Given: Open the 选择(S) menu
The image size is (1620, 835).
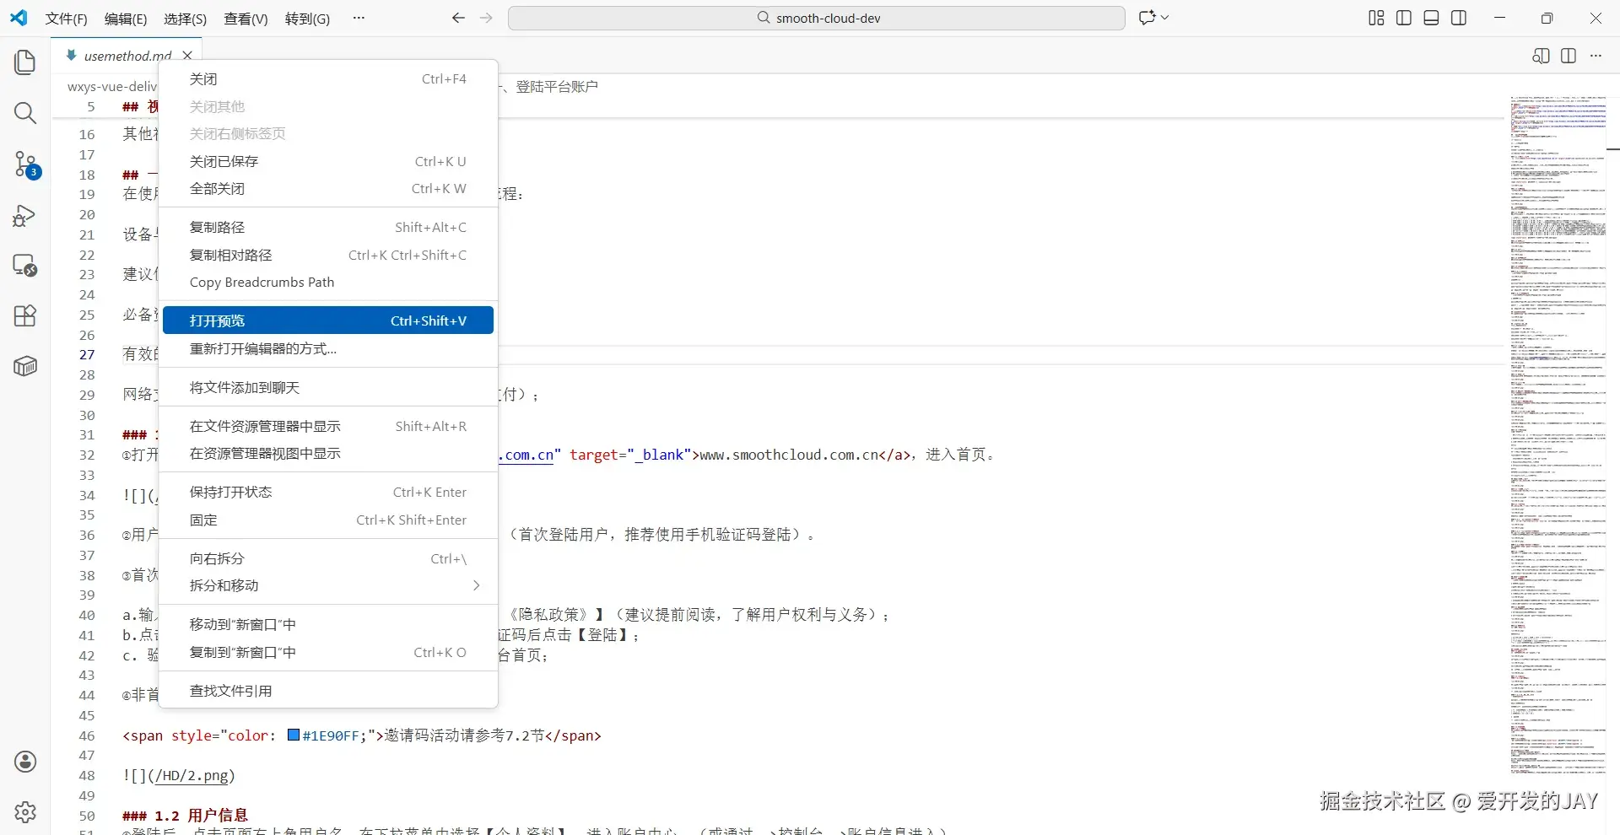Looking at the screenshot, I should (x=186, y=19).
